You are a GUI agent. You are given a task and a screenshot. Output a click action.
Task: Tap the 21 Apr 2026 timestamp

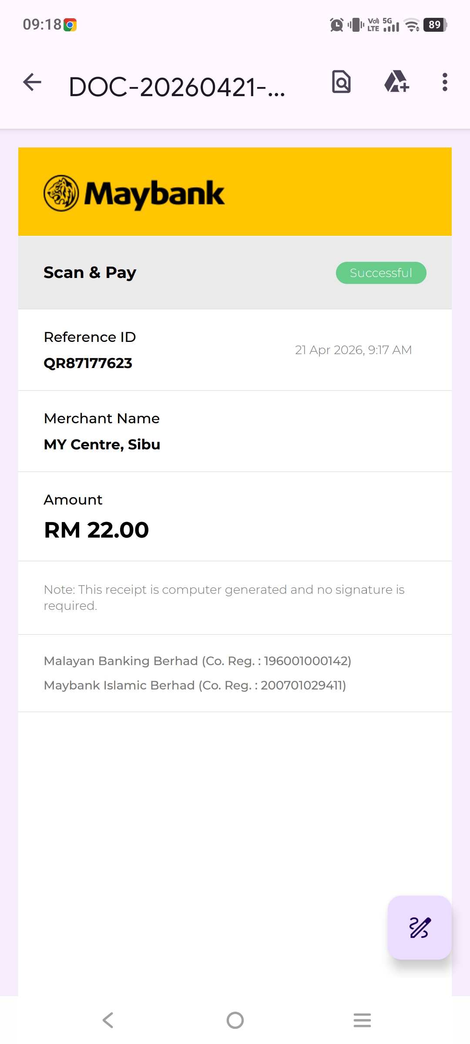pyautogui.click(x=353, y=350)
